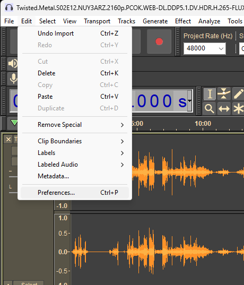Viewport: 244px width, 285px height.
Task: Open the time format dropdown arrow
Action: (189, 101)
